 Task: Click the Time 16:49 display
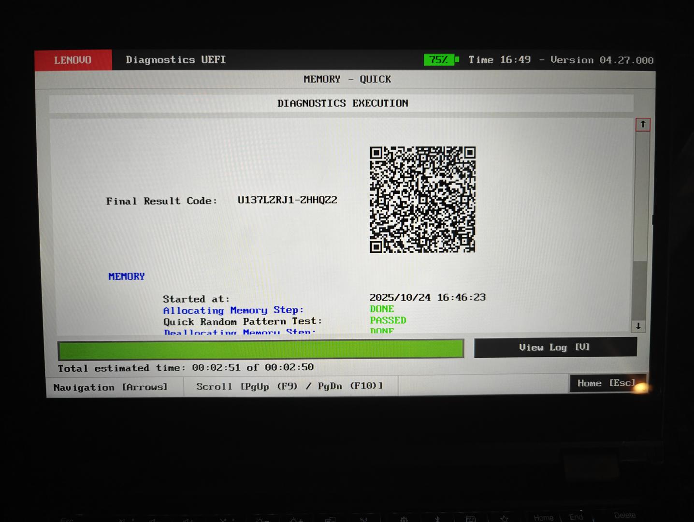pos(499,60)
